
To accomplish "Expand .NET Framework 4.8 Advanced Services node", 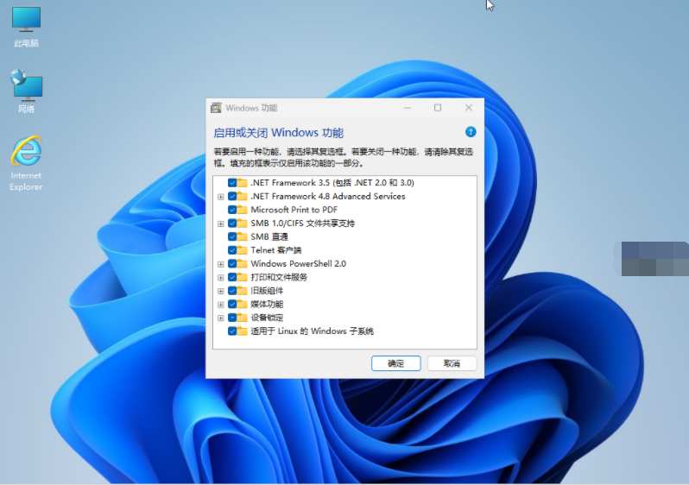I will click(x=220, y=197).
